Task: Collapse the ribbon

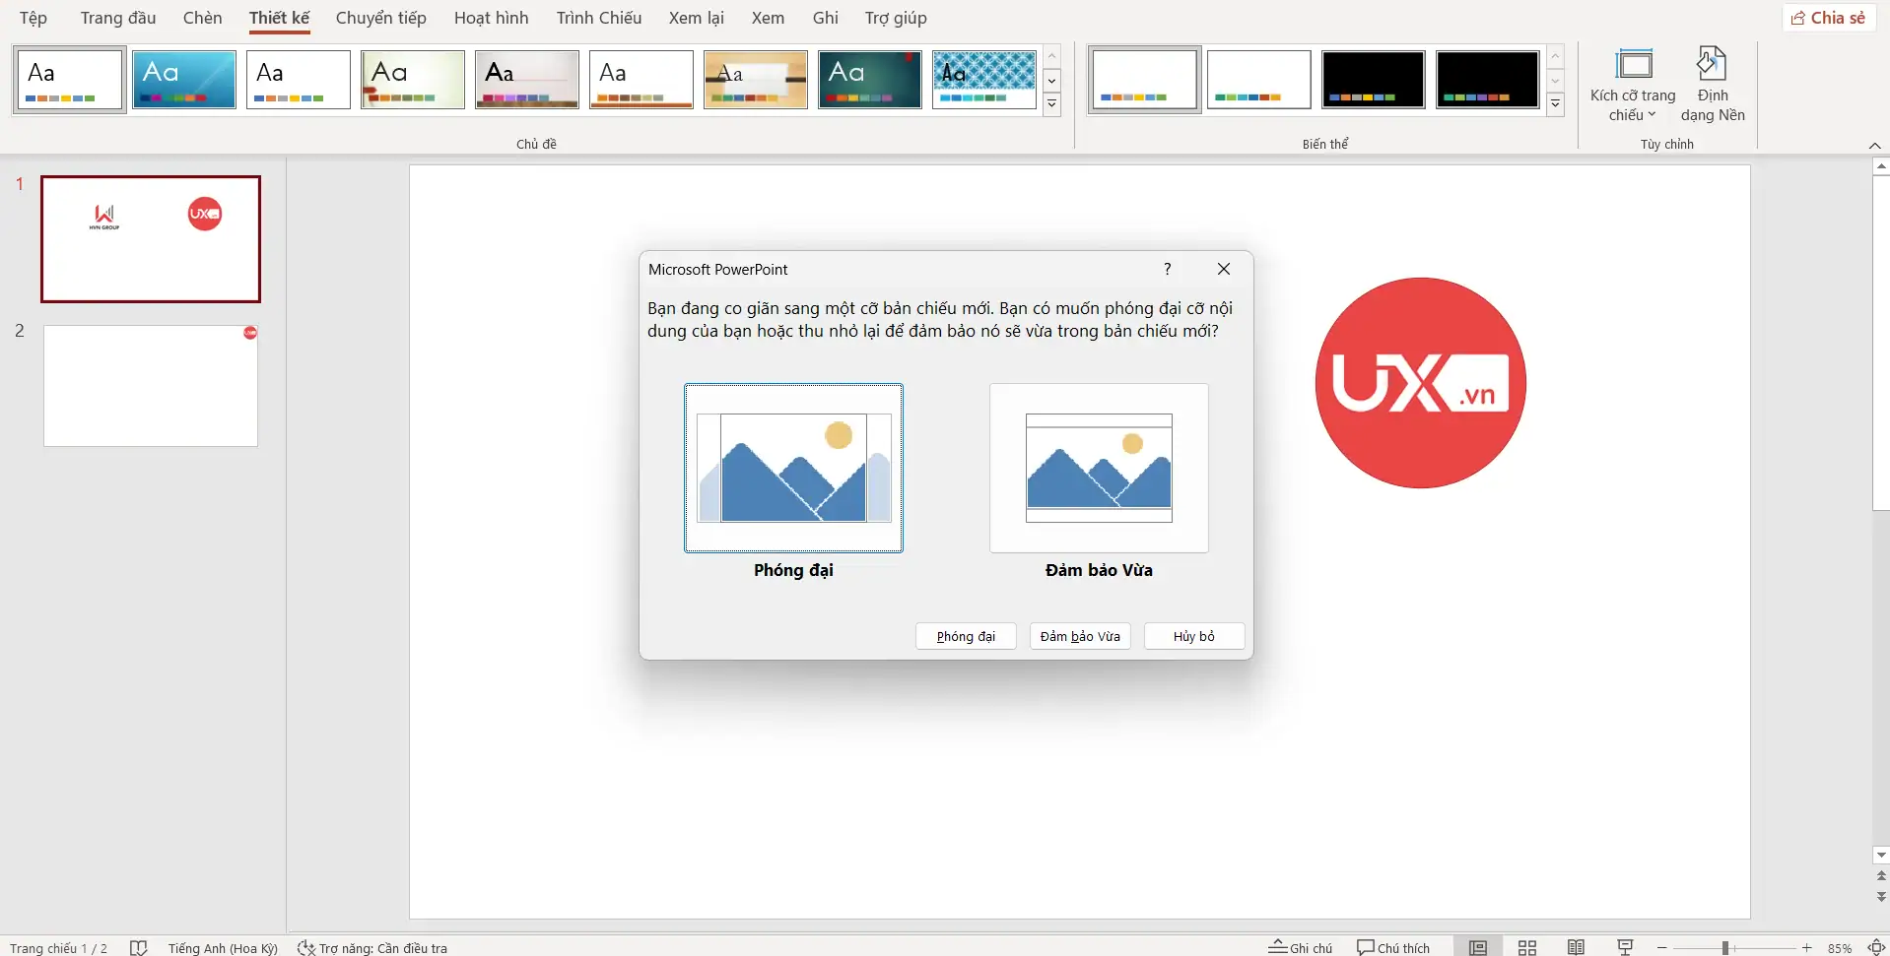Action: (x=1874, y=146)
